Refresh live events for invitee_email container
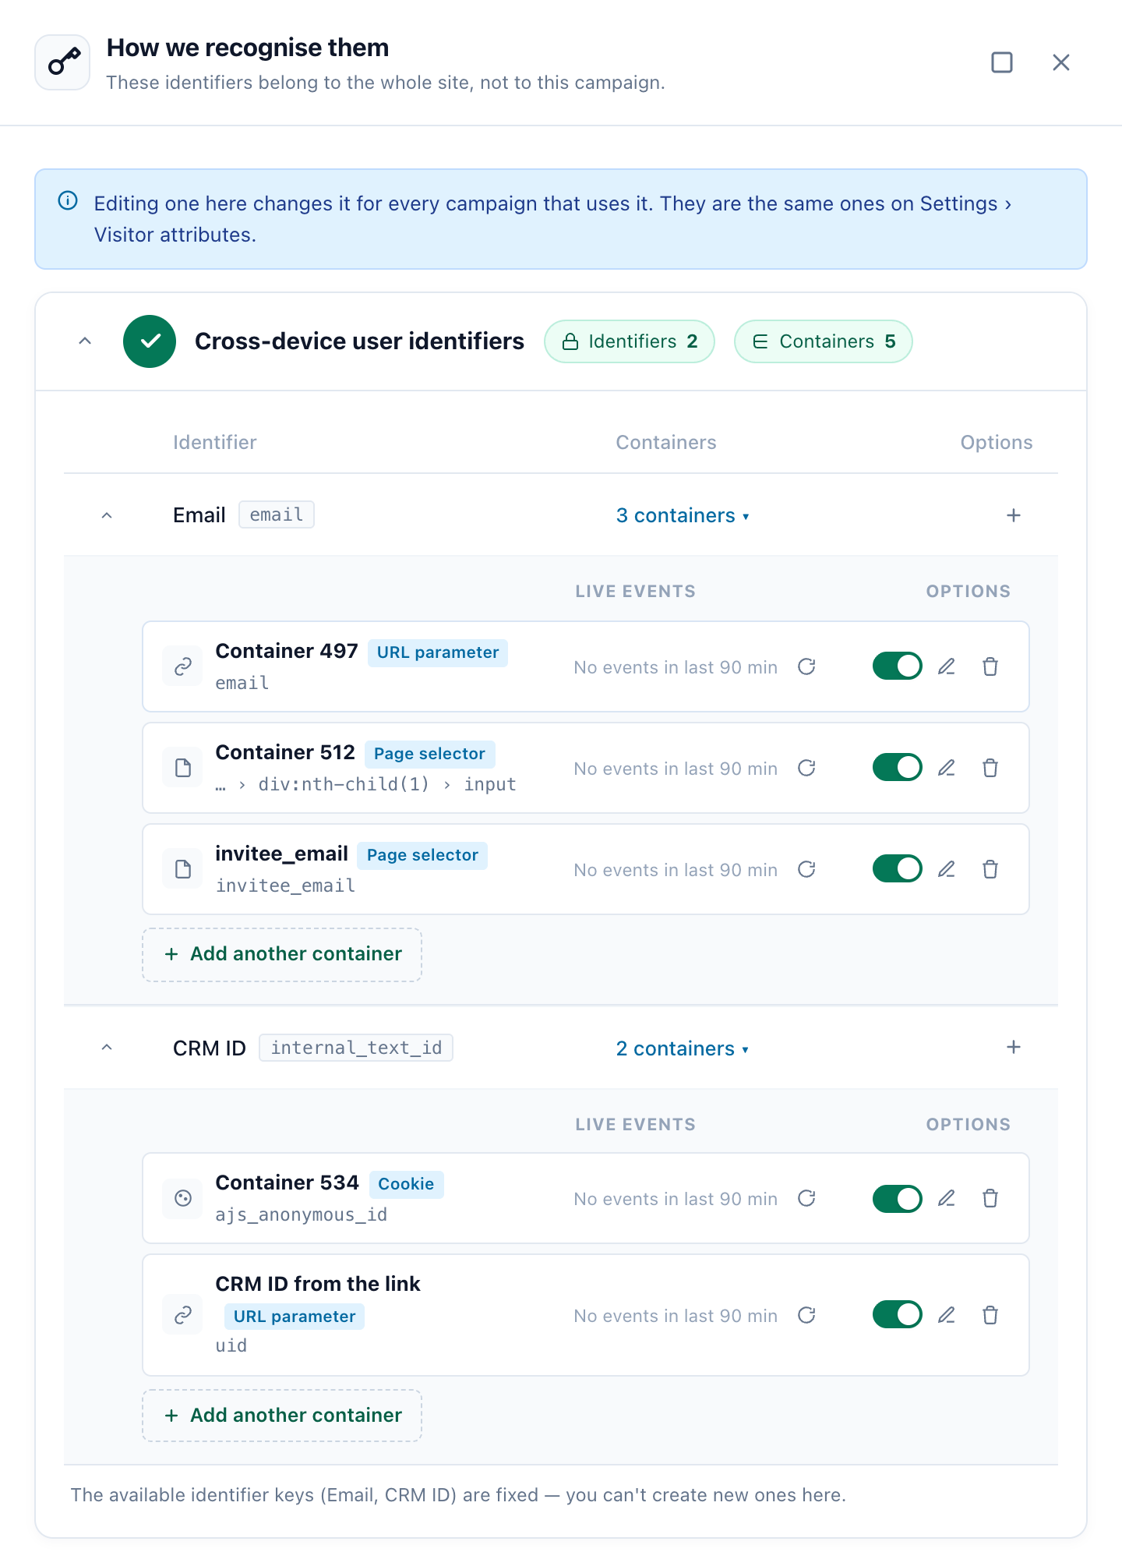Screen dimensions: 1122x1559 coord(807,869)
